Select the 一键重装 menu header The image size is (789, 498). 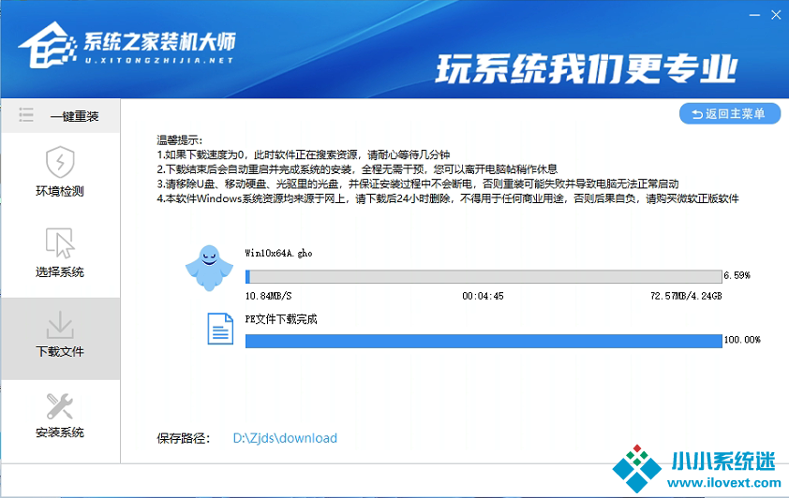point(60,116)
